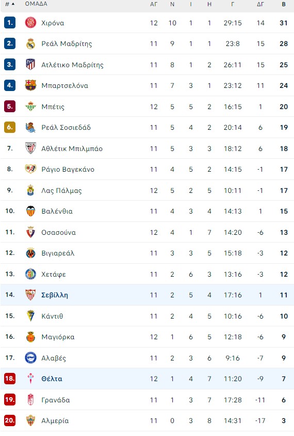The width and height of the screenshot is (294, 436).
Task: Click the Ατλέτικο Μαδρίτης crest icon
Action: tap(30, 65)
